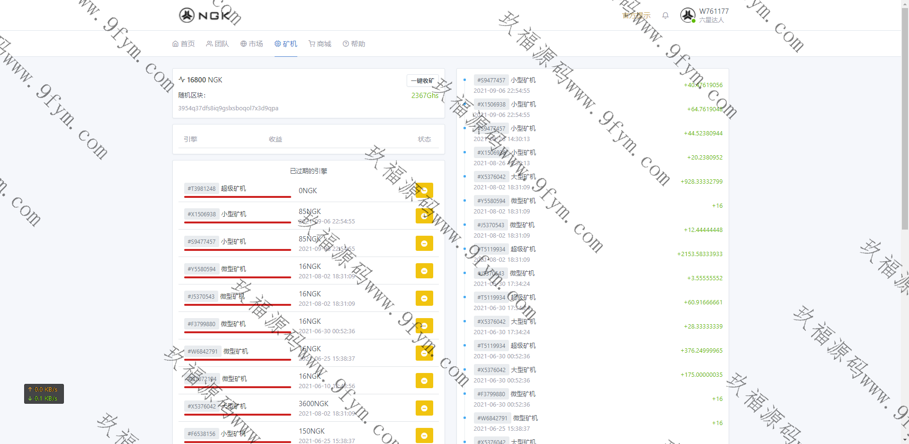909x444 pixels.
Task: Click the #T5119934 tag dated 2021-08-02 in the right log
Action: [491, 249]
